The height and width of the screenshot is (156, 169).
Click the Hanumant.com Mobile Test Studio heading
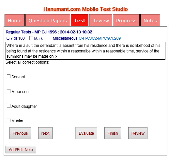click(85, 9)
